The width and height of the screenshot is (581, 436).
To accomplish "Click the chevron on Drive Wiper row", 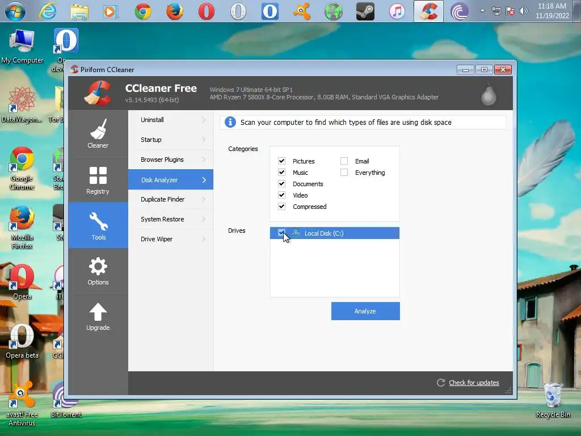I will [x=204, y=239].
